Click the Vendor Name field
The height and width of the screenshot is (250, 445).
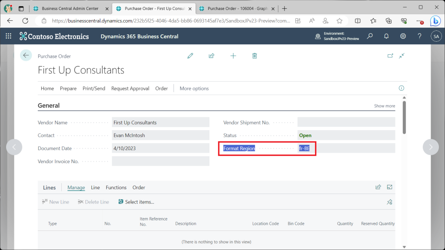[x=161, y=122]
